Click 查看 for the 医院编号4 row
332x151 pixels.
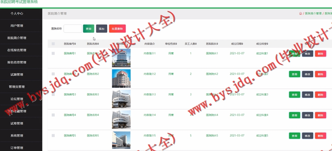pyautogui.click(x=294, y=115)
